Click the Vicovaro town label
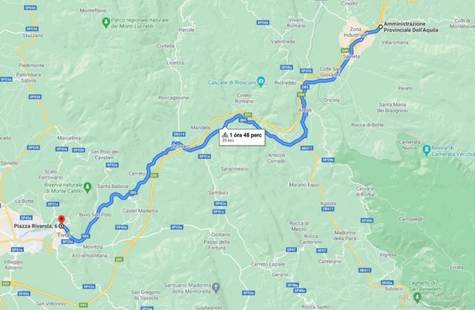Image resolution: width=475 pixels, height=310 pixels. [180, 146]
